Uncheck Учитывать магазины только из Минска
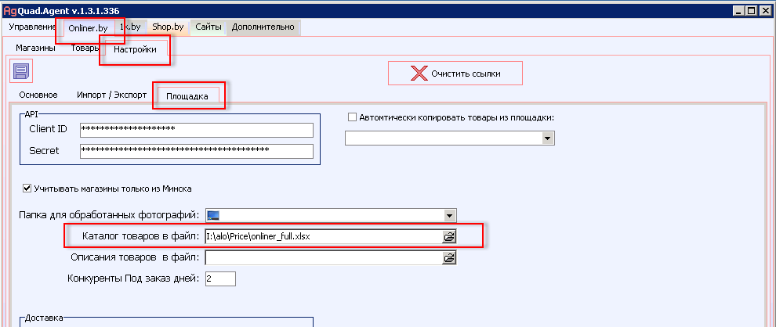 (27, 189)
